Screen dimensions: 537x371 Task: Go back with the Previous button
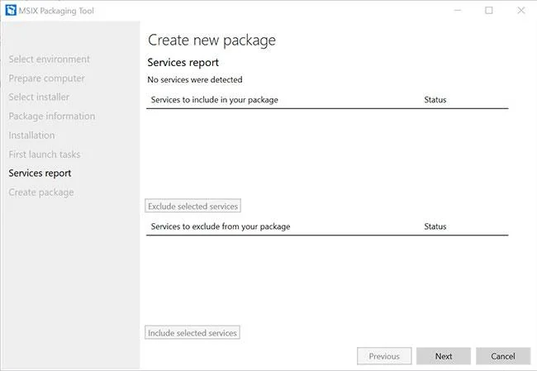pos(384,356)
